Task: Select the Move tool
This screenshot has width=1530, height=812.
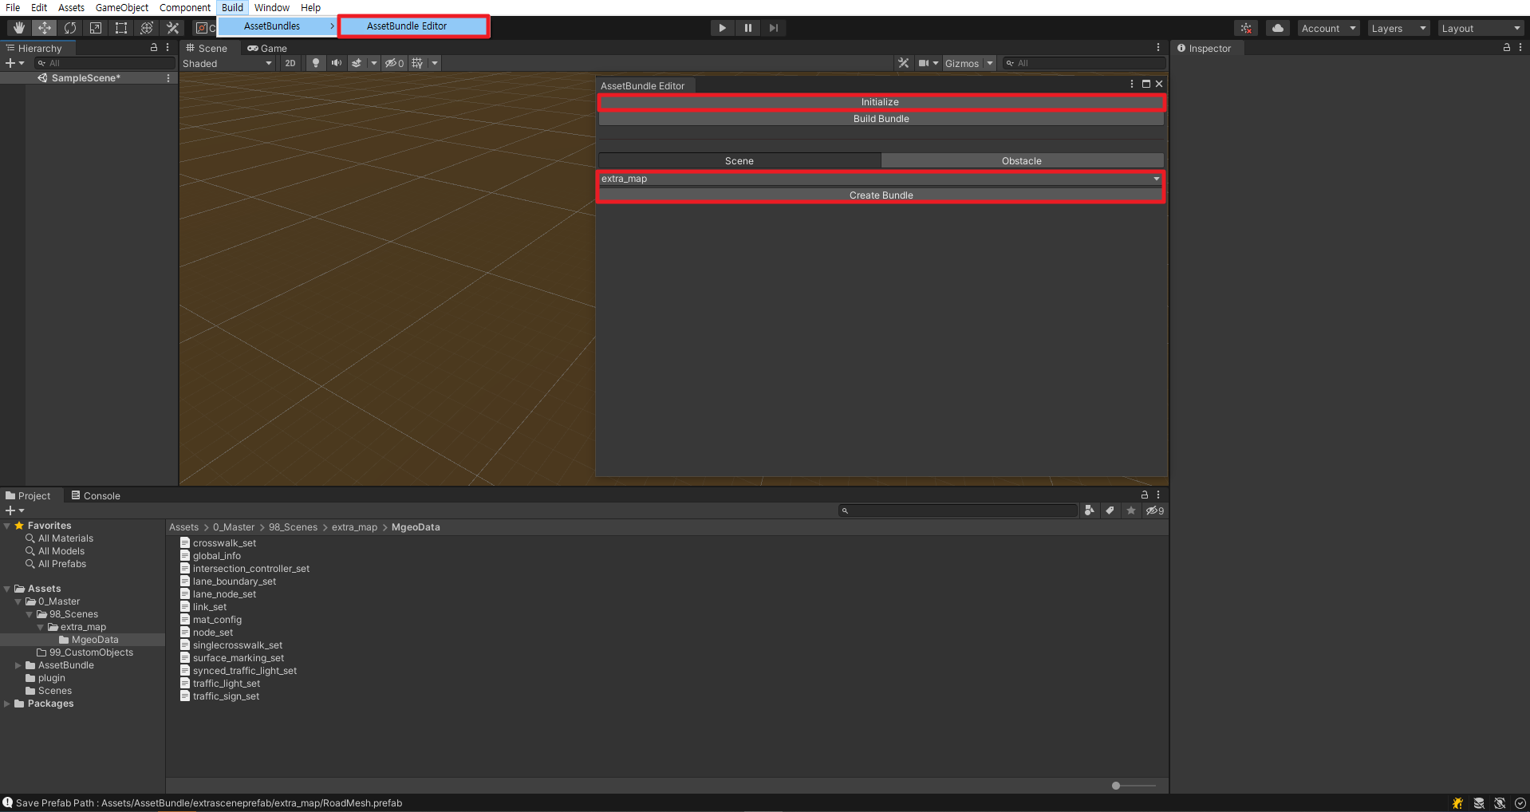Action: click(x=45, y=28)
